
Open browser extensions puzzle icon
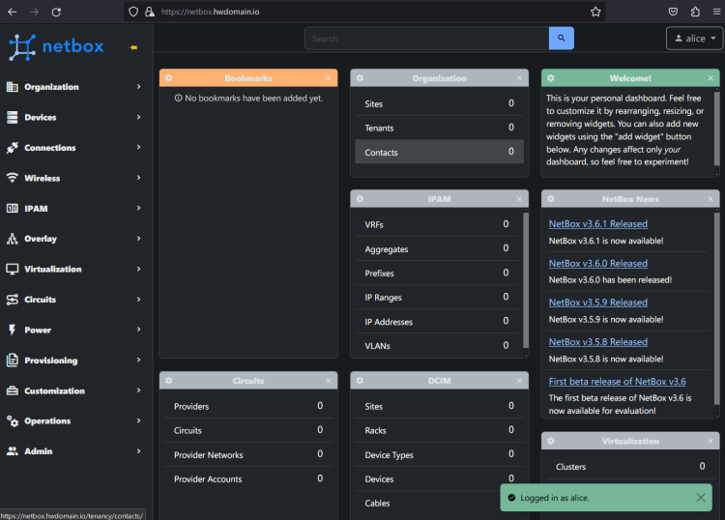pos(695,12)
